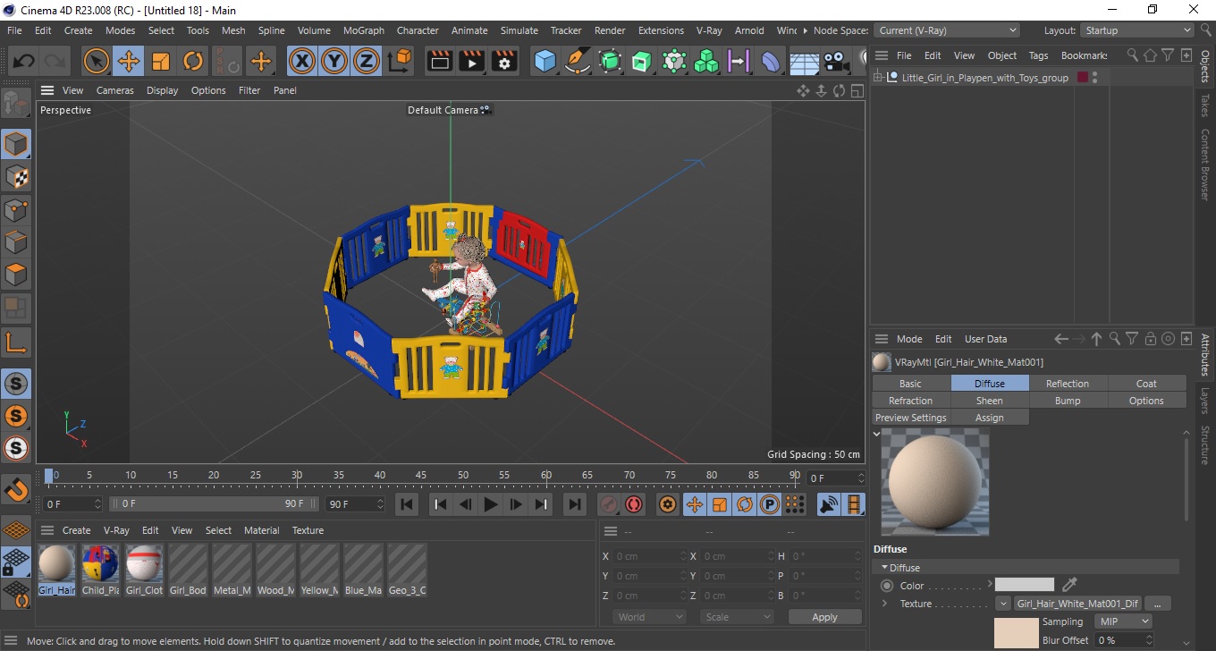This screenshot has width=1216, height=651.
Task: Activate the Rotate tool in top toolbar
Action: coord(193,62)
